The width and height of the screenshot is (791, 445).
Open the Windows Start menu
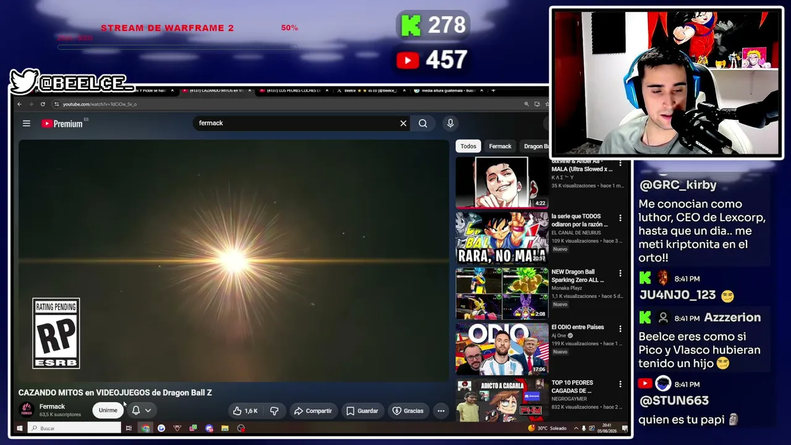(x=20, y=428)
